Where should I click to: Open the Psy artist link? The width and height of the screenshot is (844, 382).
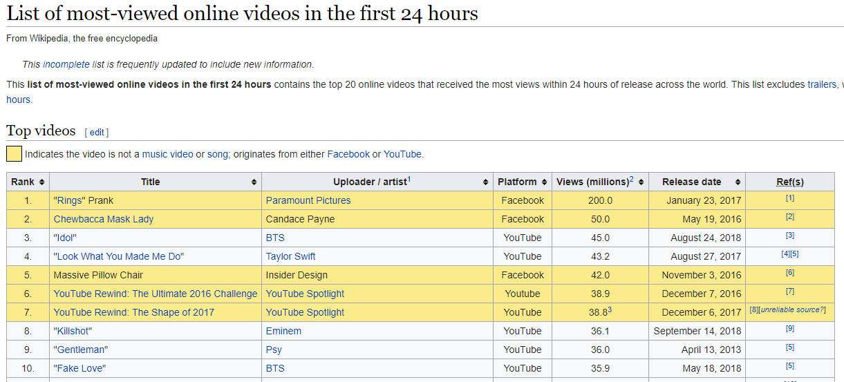pos(274,350)
